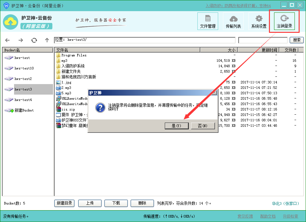
Task: Click the 104,519 KB size cell
Action: 226,61
